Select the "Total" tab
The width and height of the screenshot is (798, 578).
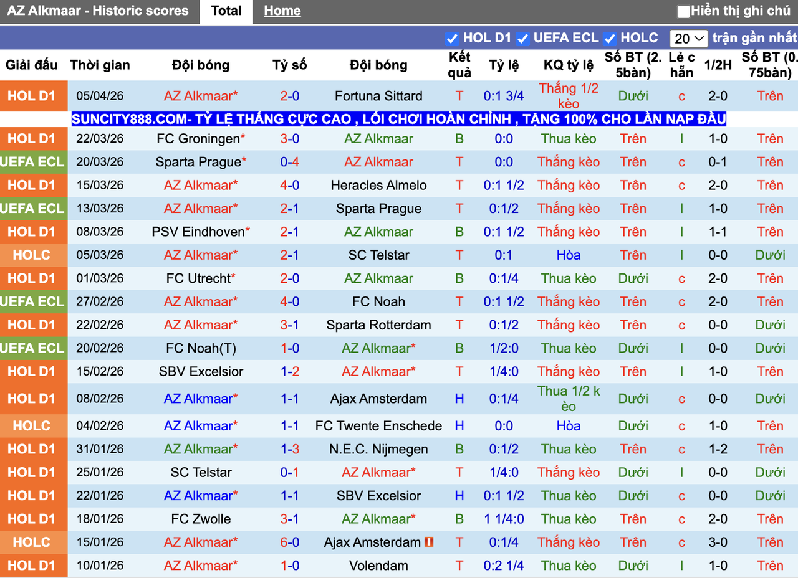226,11
